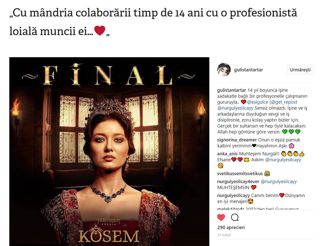Viewport: 333px width, 246px height.
Task: Click svetikussemitsvetikus commenter username
Action: (240, 174)
